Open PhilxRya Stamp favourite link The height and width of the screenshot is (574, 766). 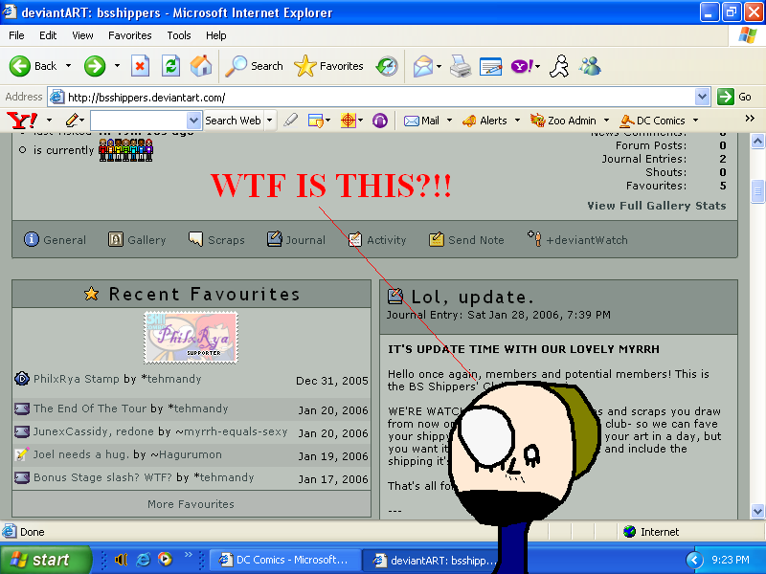77,379
